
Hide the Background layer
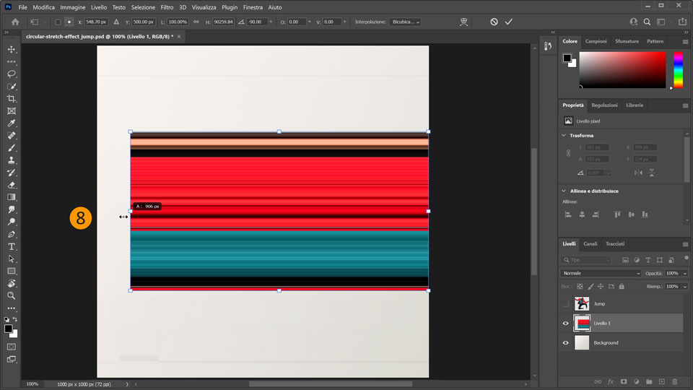click(565, 342)
